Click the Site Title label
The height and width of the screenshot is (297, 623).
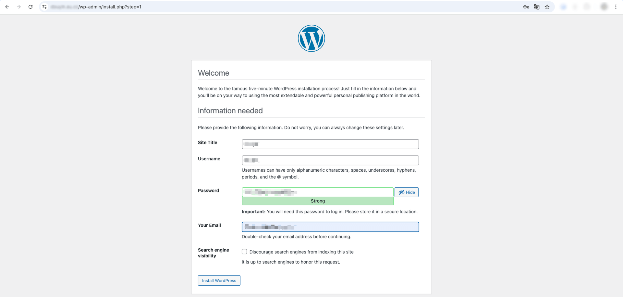[x=208, y=142]
